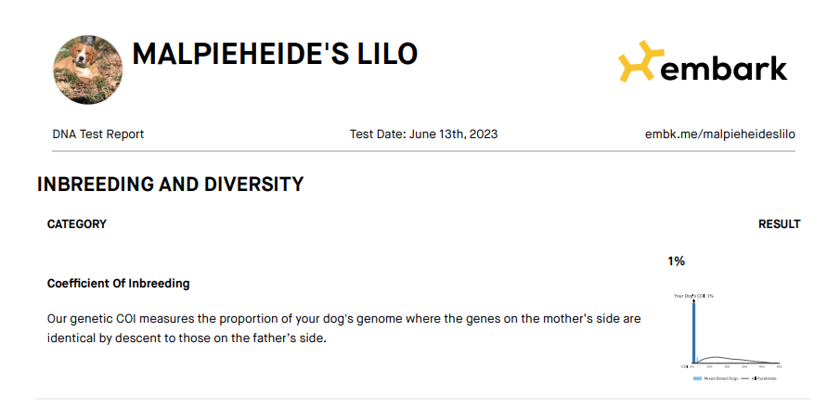
Task: Click the dog profile photo thumbnail
Action: (x=88, y=70)
